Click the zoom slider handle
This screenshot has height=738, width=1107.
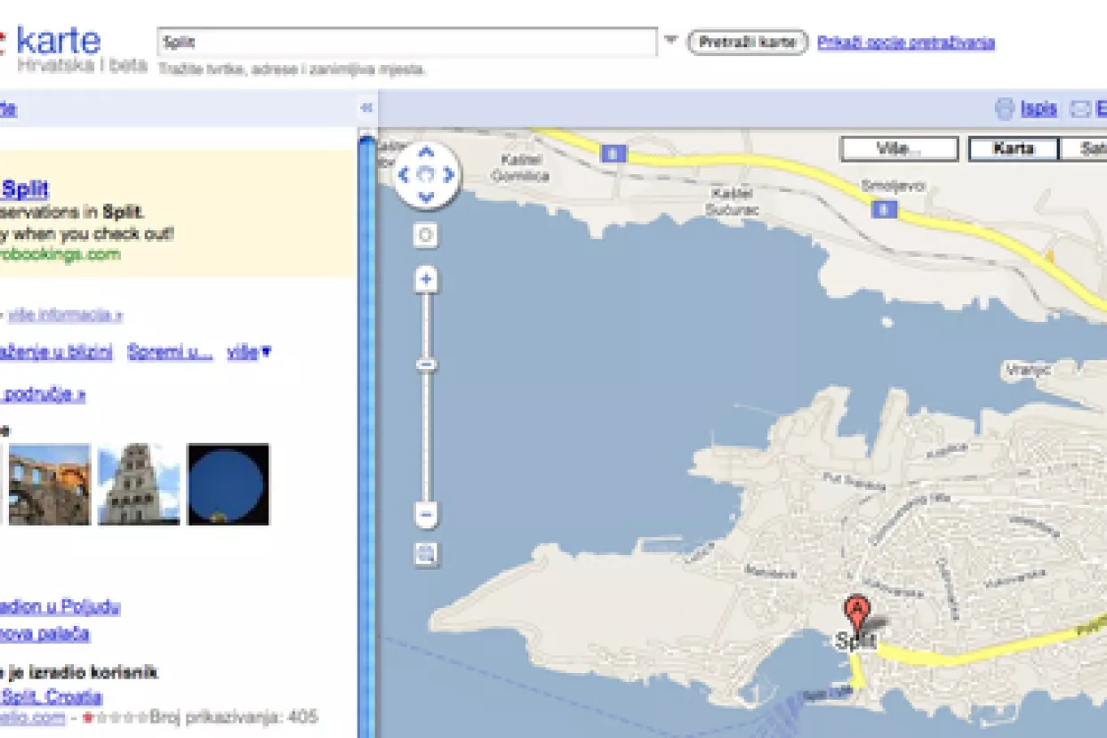(x=426, y=365)
